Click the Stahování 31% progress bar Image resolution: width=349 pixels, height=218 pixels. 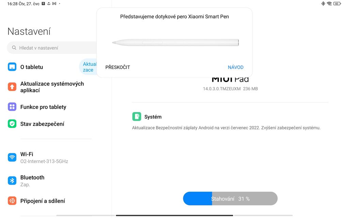[x=230, y=198]
